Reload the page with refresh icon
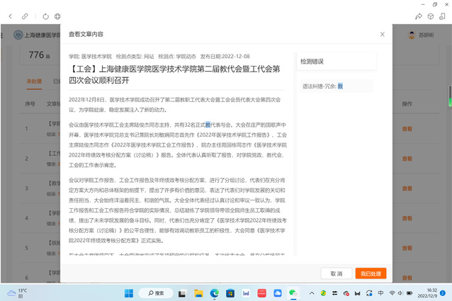Screen dimensions: 452x301 (45, 16)
